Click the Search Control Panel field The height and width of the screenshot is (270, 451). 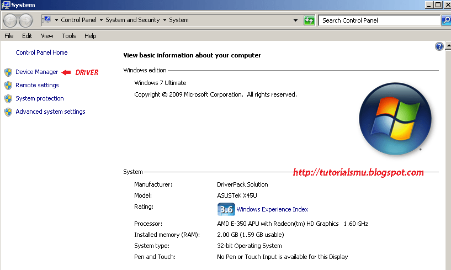click(379, 20)
